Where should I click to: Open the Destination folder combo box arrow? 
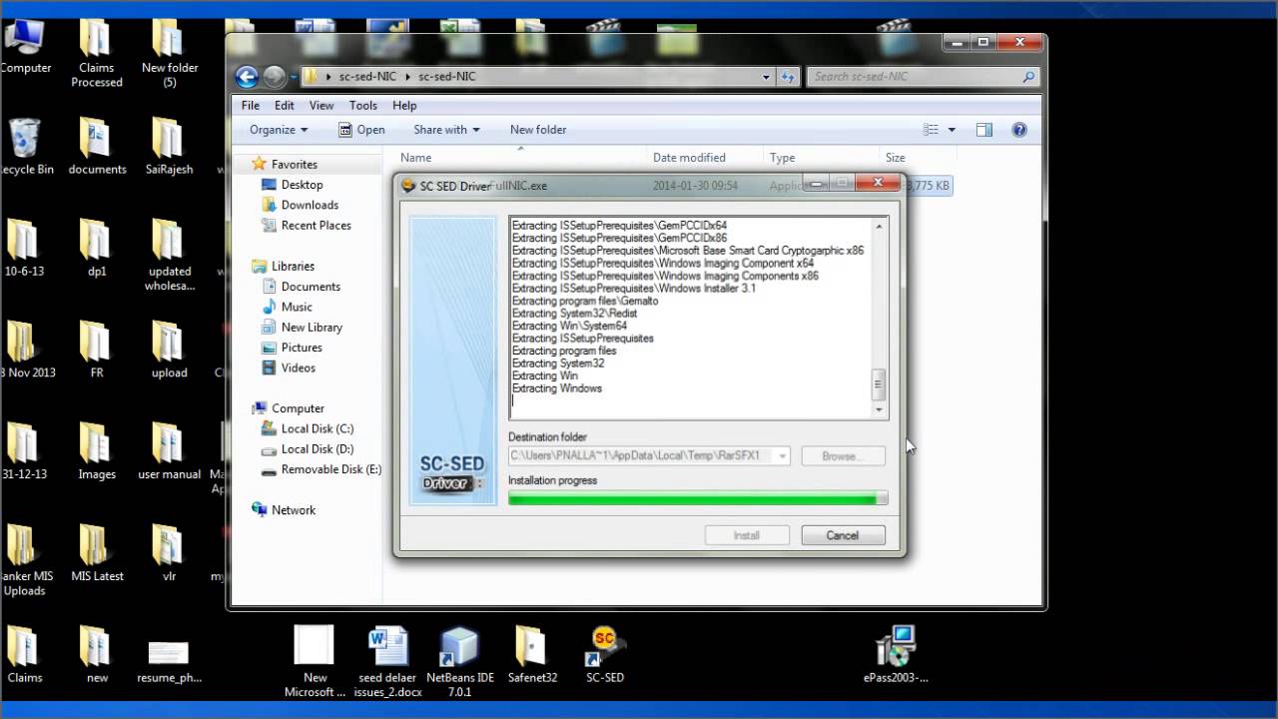[782, 455]
